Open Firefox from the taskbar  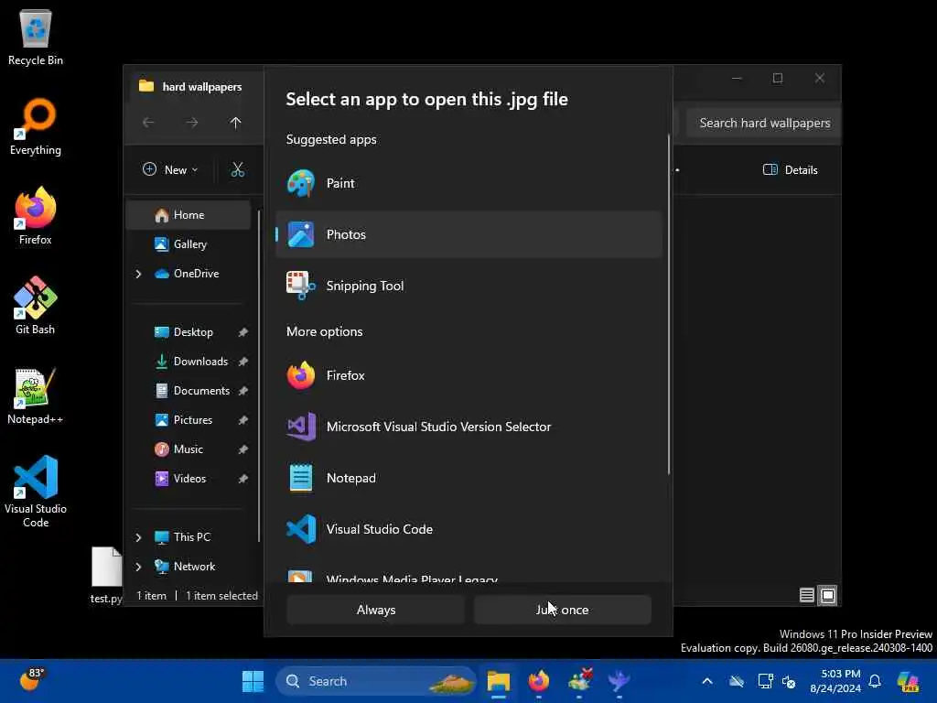pyautogui.click(x=539, y=681)
